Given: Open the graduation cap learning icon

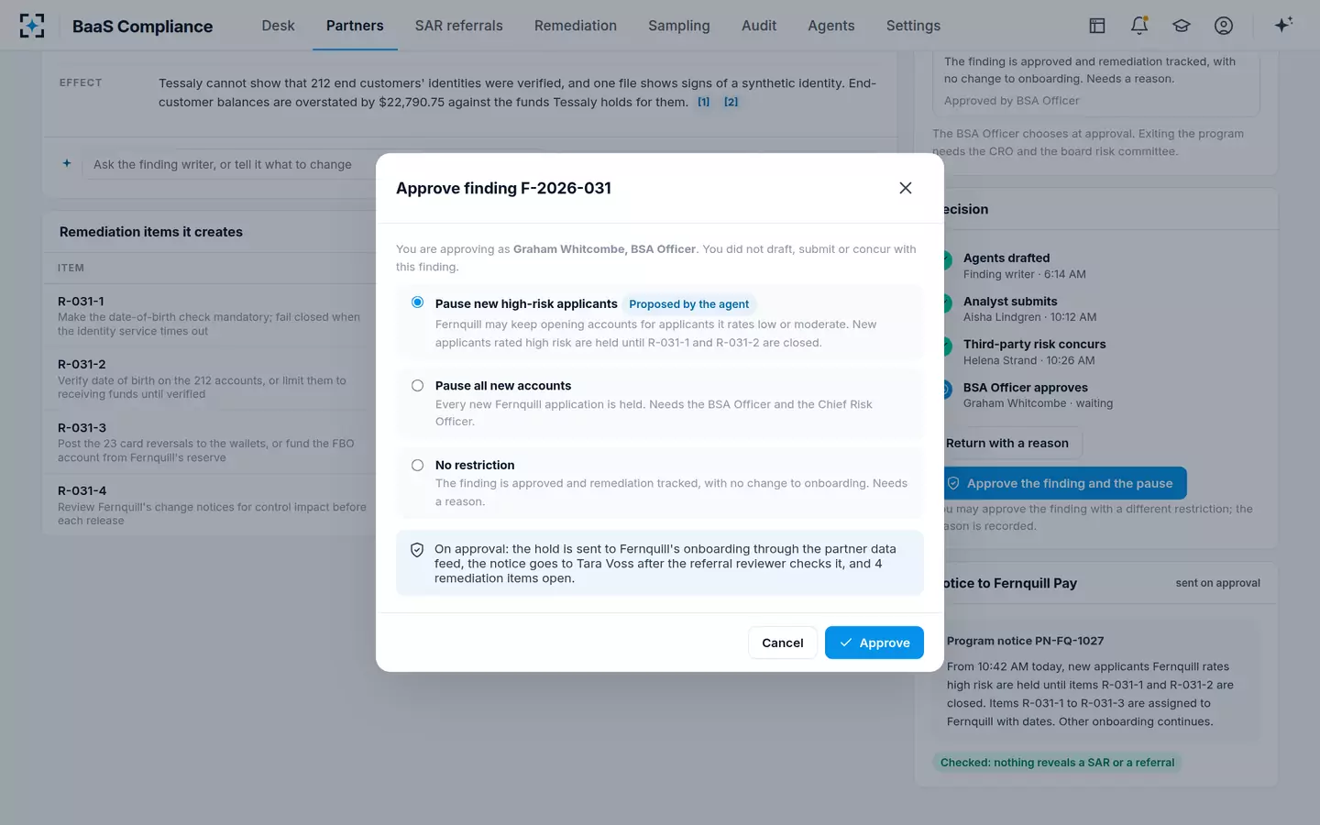Looking at the screenshot, I should coord(1182,26).
